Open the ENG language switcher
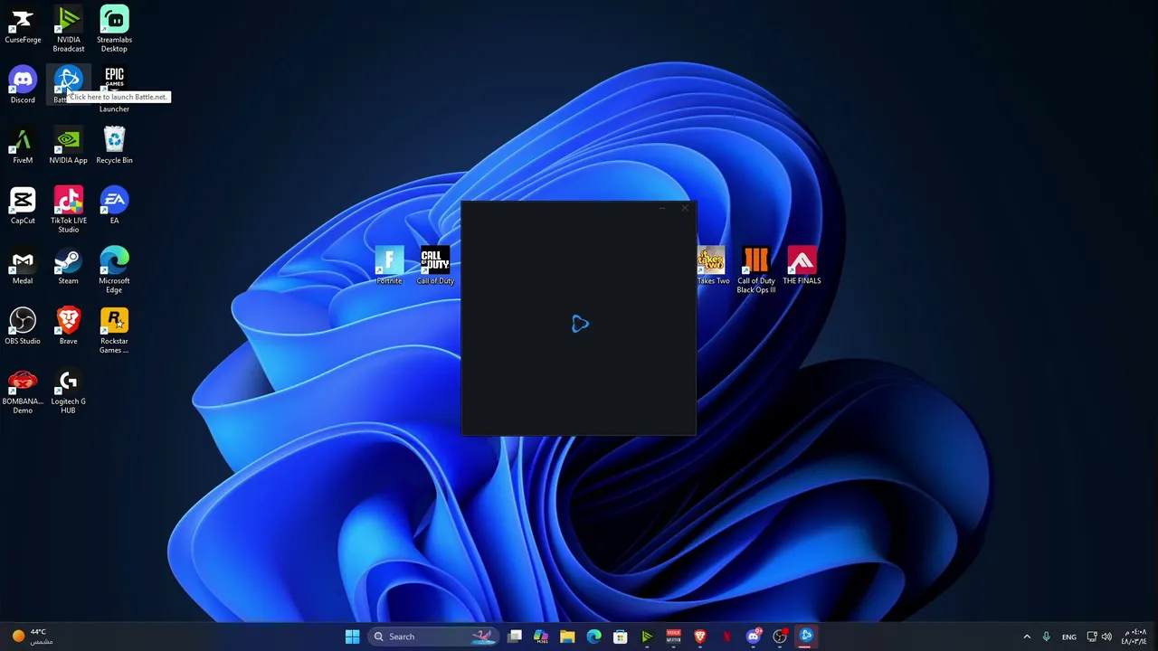This screenshot has height=651, width=1158. coord(1069,637)
